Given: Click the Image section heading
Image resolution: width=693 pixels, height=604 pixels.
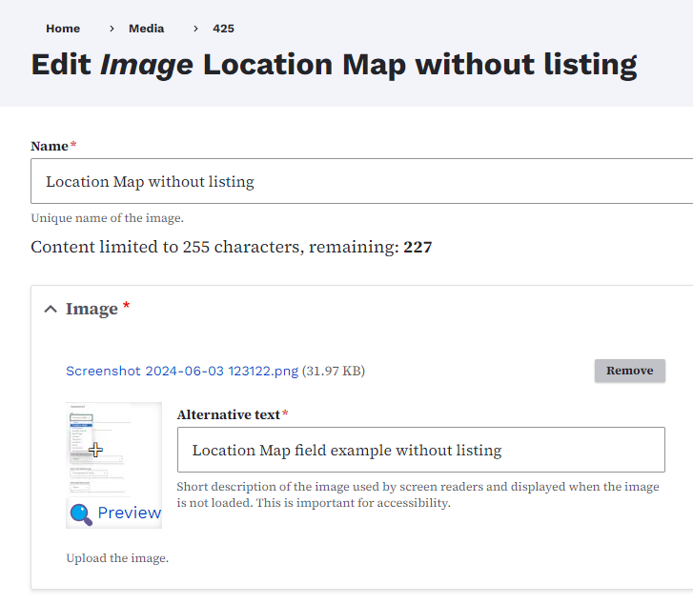Looking at the screenshot, I should (92, 309).
